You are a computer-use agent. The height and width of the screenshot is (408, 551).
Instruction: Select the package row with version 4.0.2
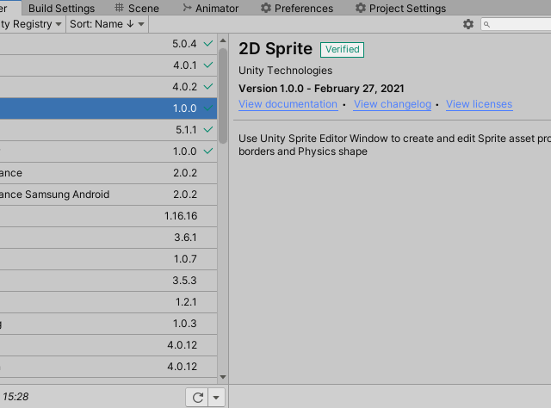pyautogui.click(x=108, y=87)
